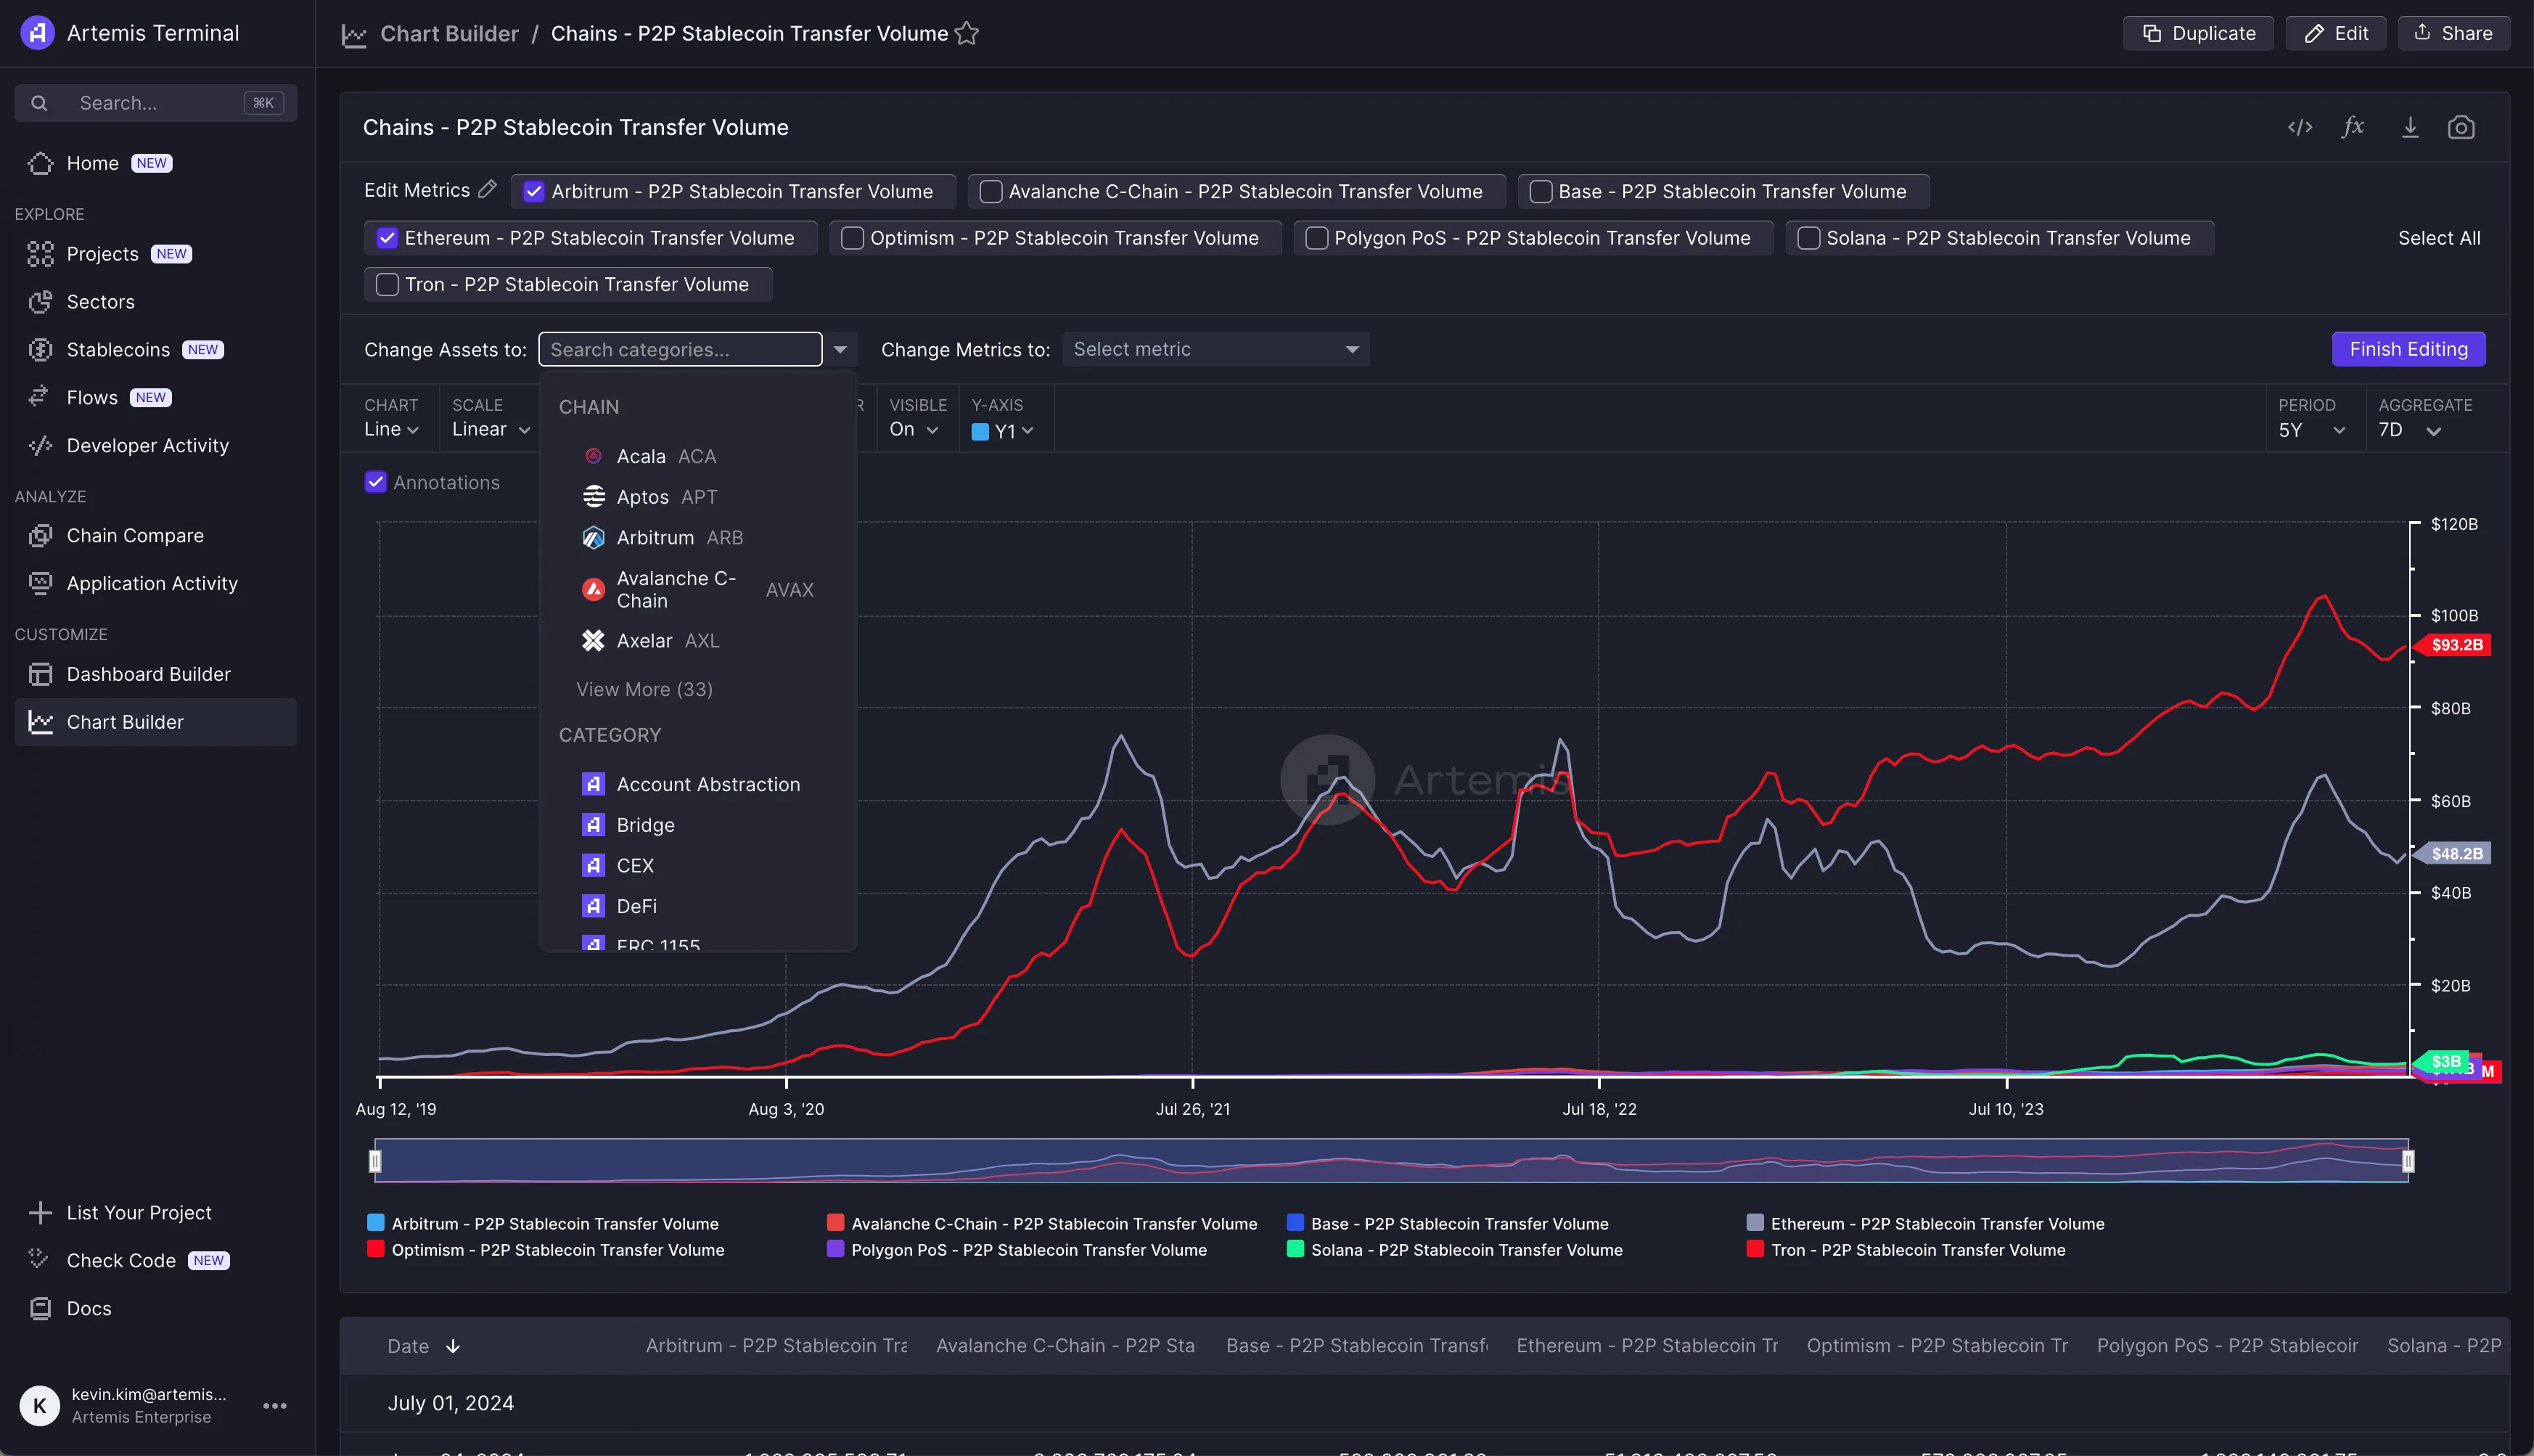Viewport: 2534px width, 1456px height.
Task: Open the Y-Axis Y1 dropdown
Action: coord(1003,431)
